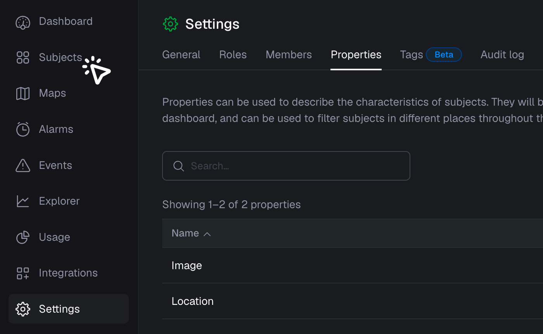Open the Audit log tab
543x334 pixels.
(502, 55)
